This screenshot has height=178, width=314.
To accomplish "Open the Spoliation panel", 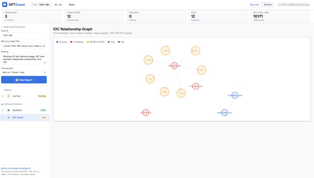I will coord(25,110).
